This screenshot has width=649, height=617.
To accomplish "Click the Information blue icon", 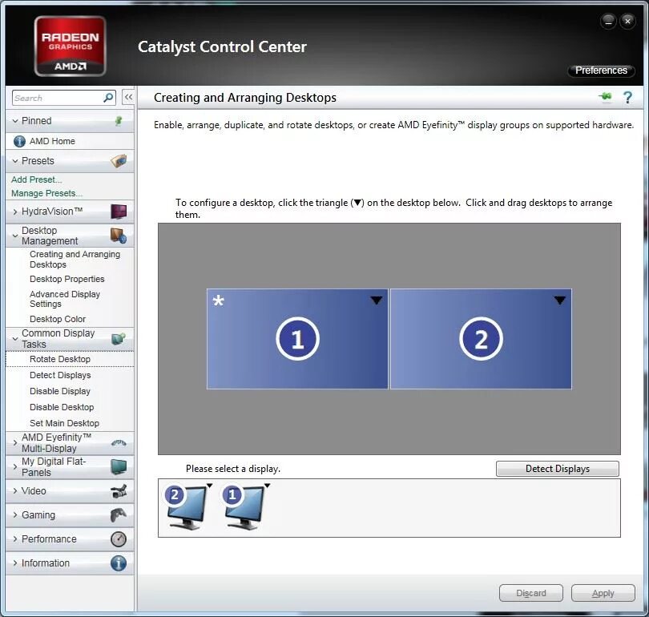I will [x=119, y=563].
